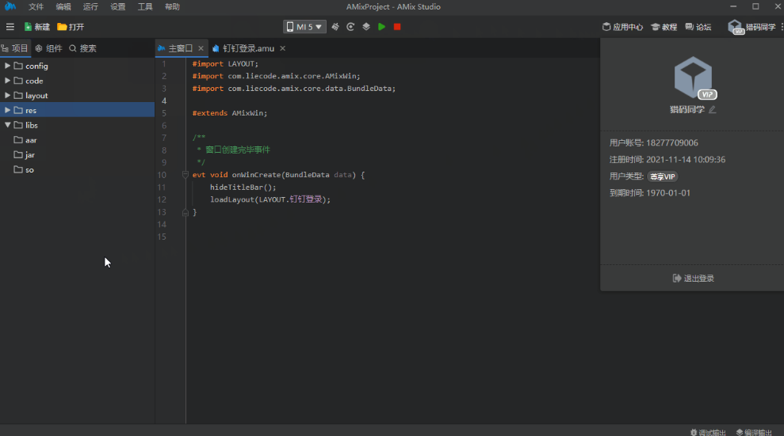Screen dimensions: 784x436
Task: Open the 文件 menu
Action: click(36, 7)
